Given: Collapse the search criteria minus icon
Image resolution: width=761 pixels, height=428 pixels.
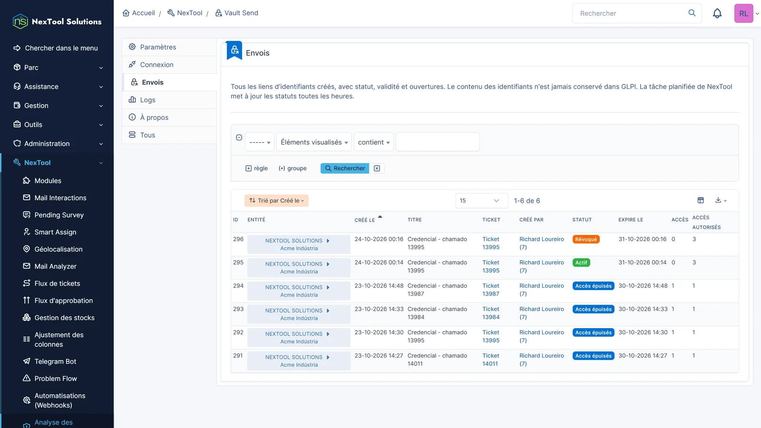Looking at the screenshot, I should coord(239,137).
